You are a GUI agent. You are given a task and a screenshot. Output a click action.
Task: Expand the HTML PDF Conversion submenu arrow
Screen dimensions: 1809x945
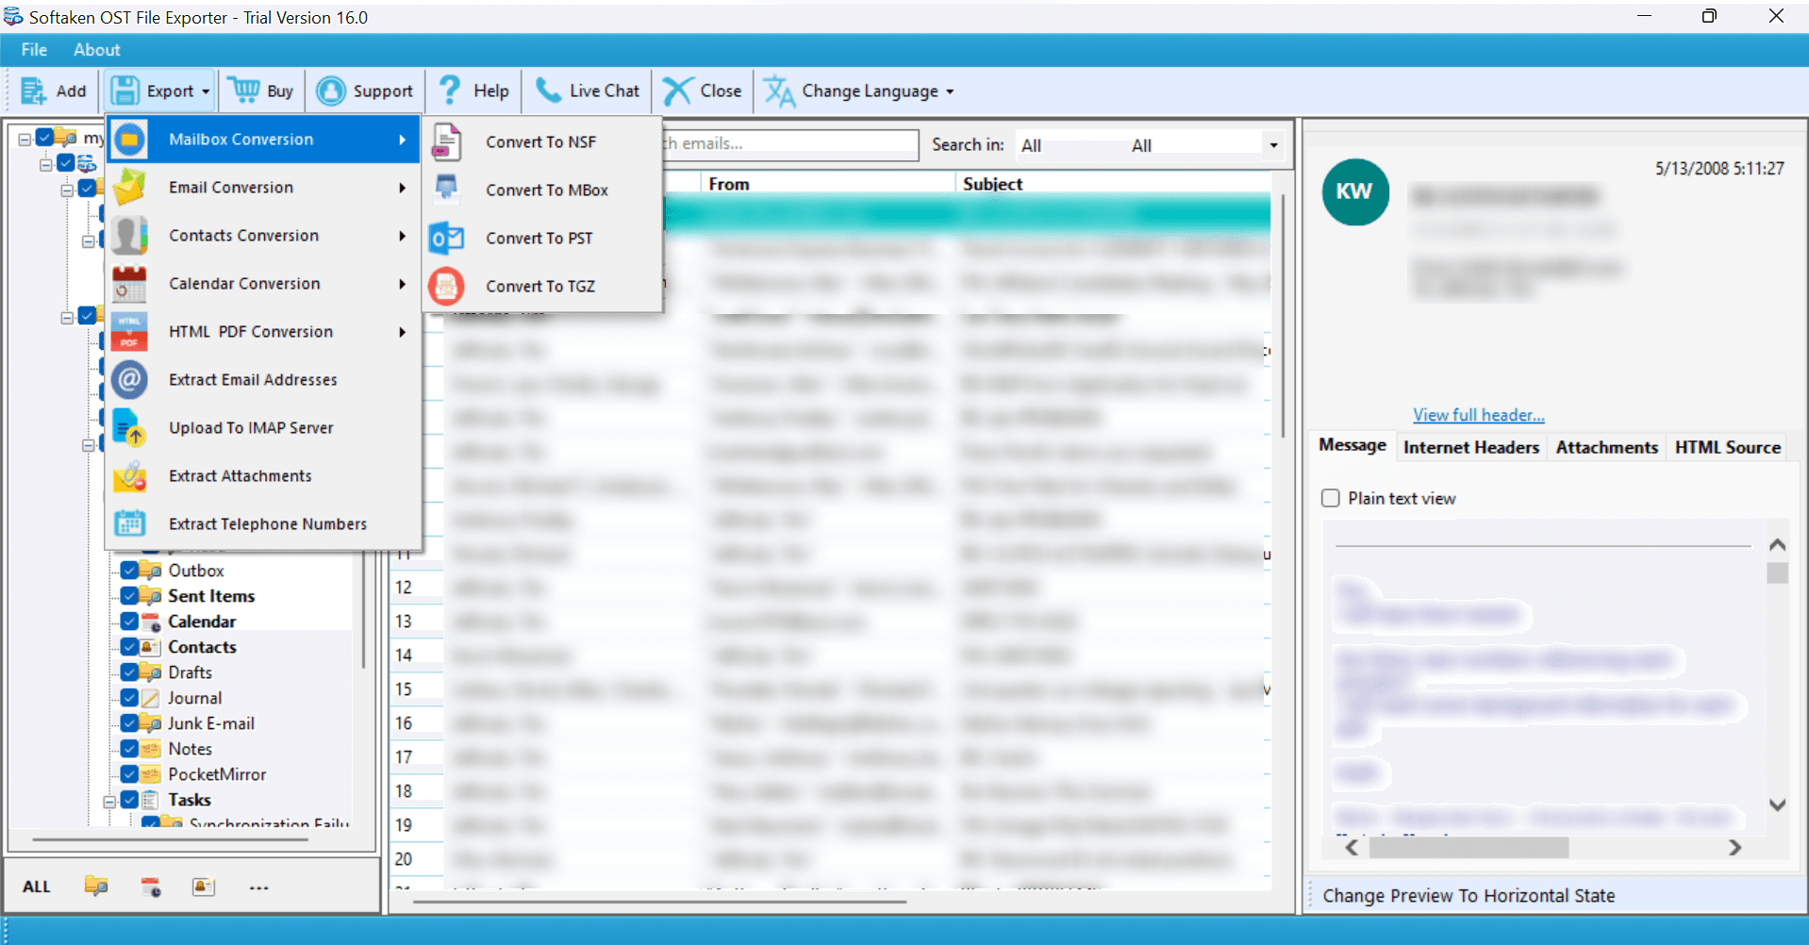(403, 332)
